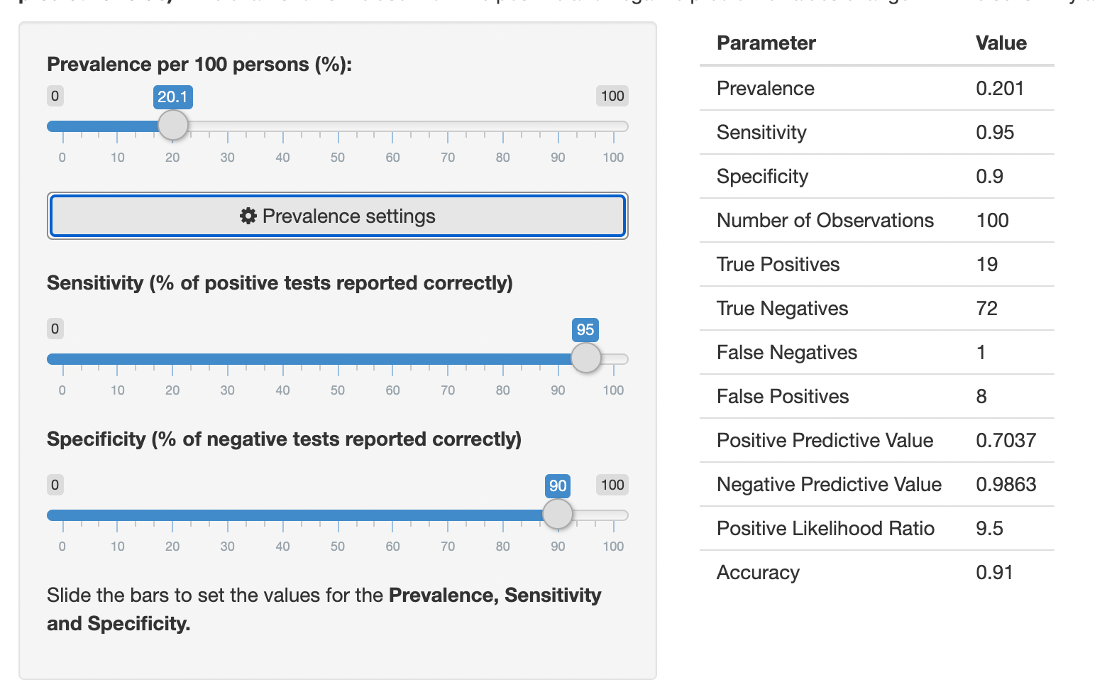This screenshot has height=697, width=1107.
Task: Open the Prevalence settings button
Action: [338, 216]
